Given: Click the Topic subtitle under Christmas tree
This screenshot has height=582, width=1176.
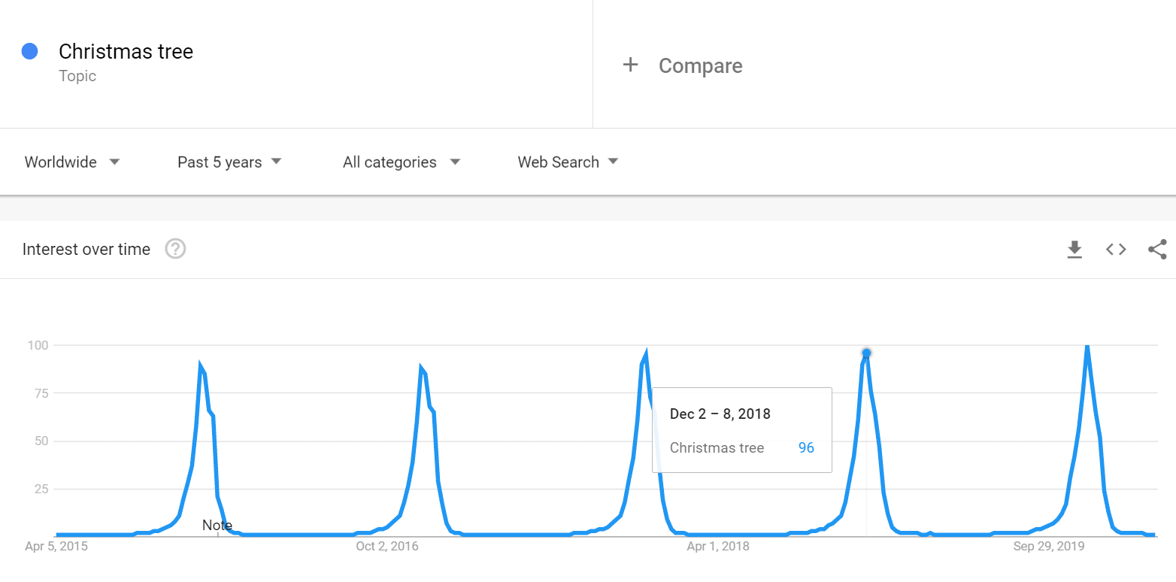Looking at the screenshot, I should point(77,76).
